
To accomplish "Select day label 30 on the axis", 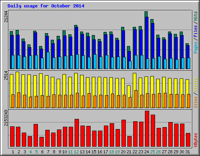I will point(182,152).
